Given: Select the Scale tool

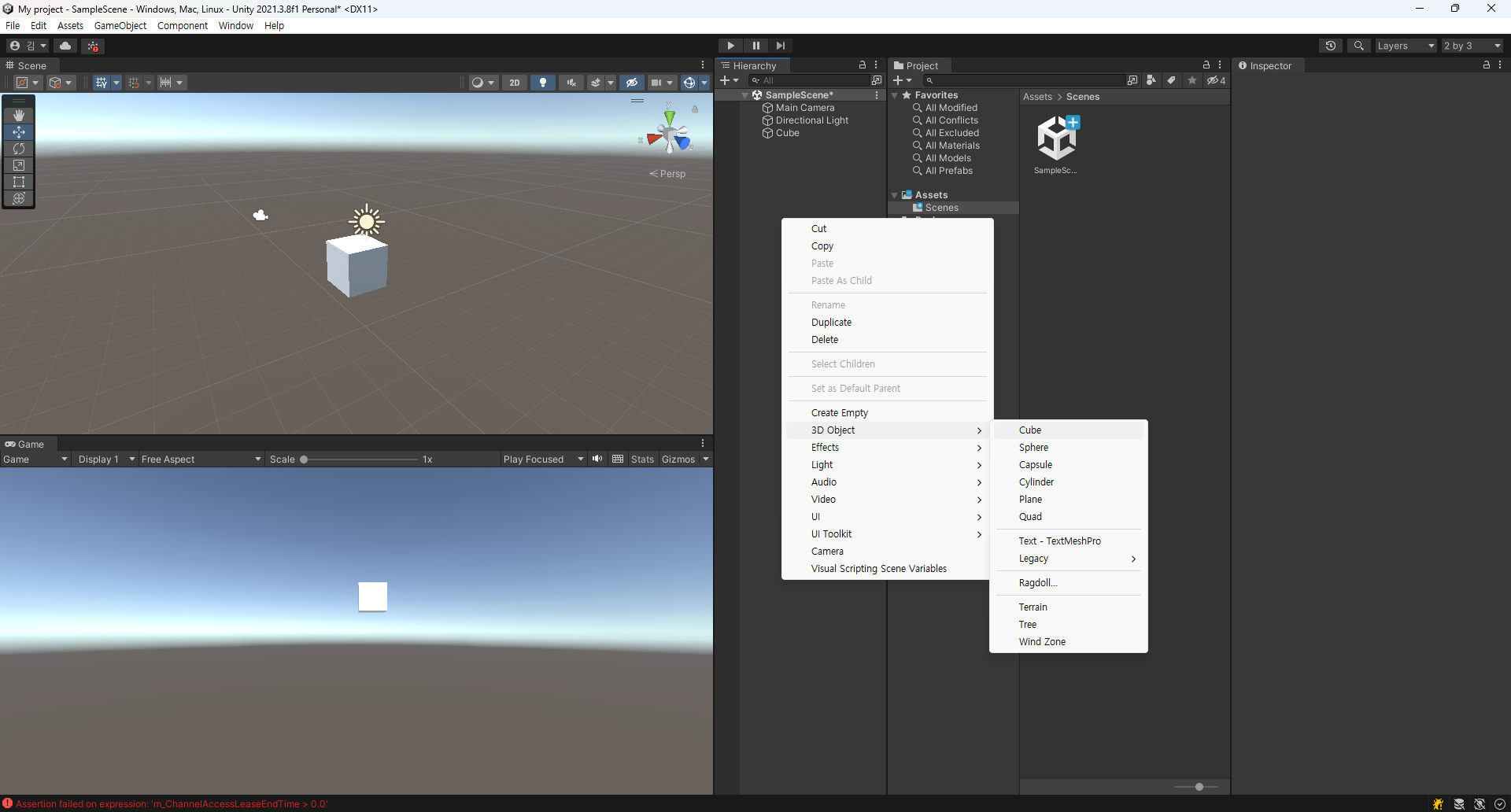Looking at the screenshot, I should click(x=19, y=165).
